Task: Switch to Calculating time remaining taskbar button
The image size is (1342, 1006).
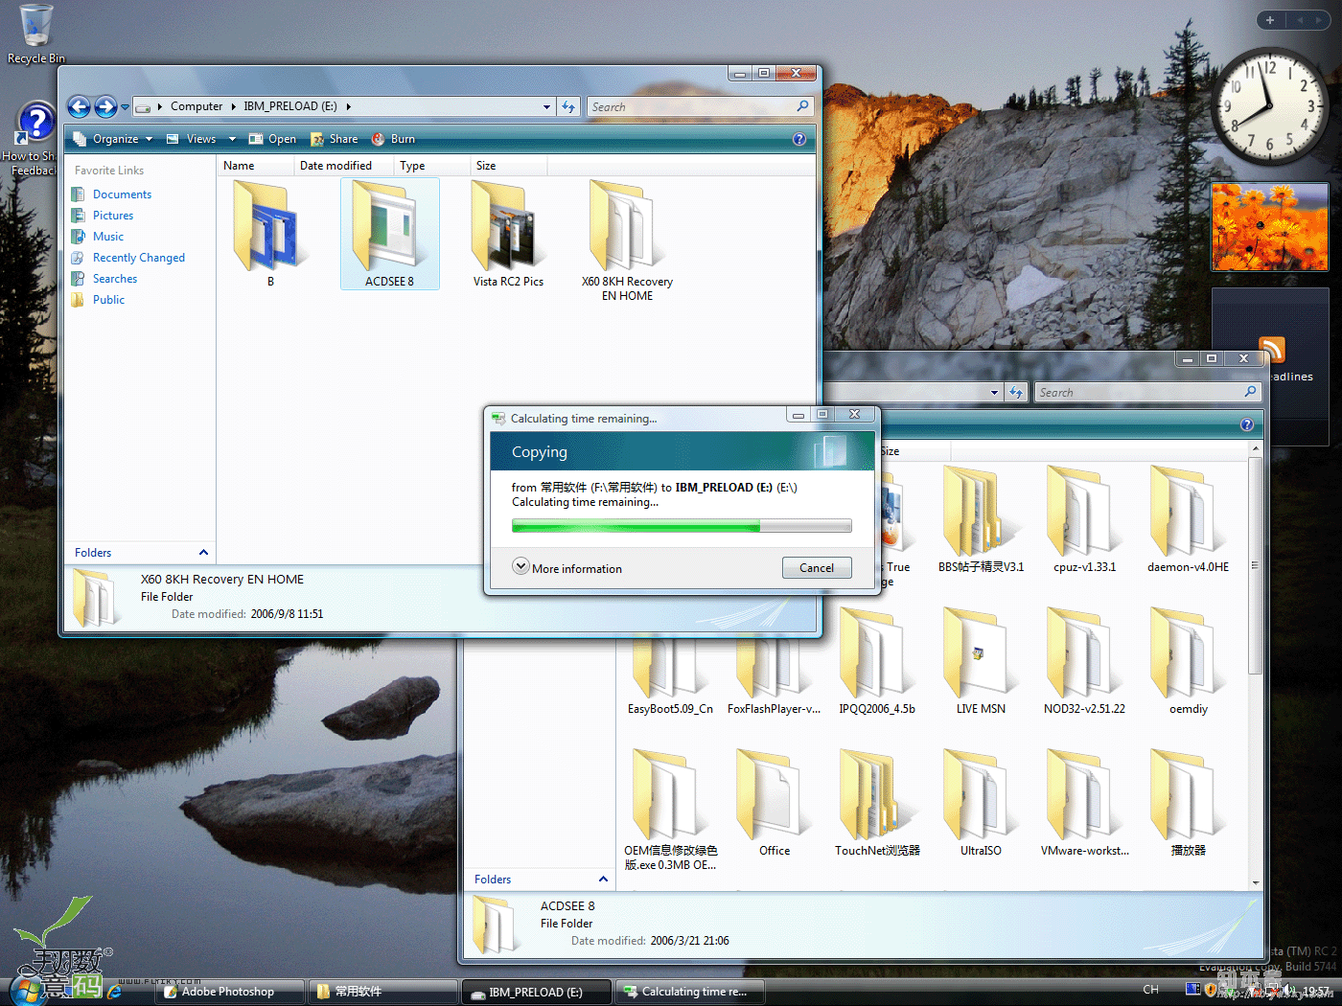Action: pos(689,992)
